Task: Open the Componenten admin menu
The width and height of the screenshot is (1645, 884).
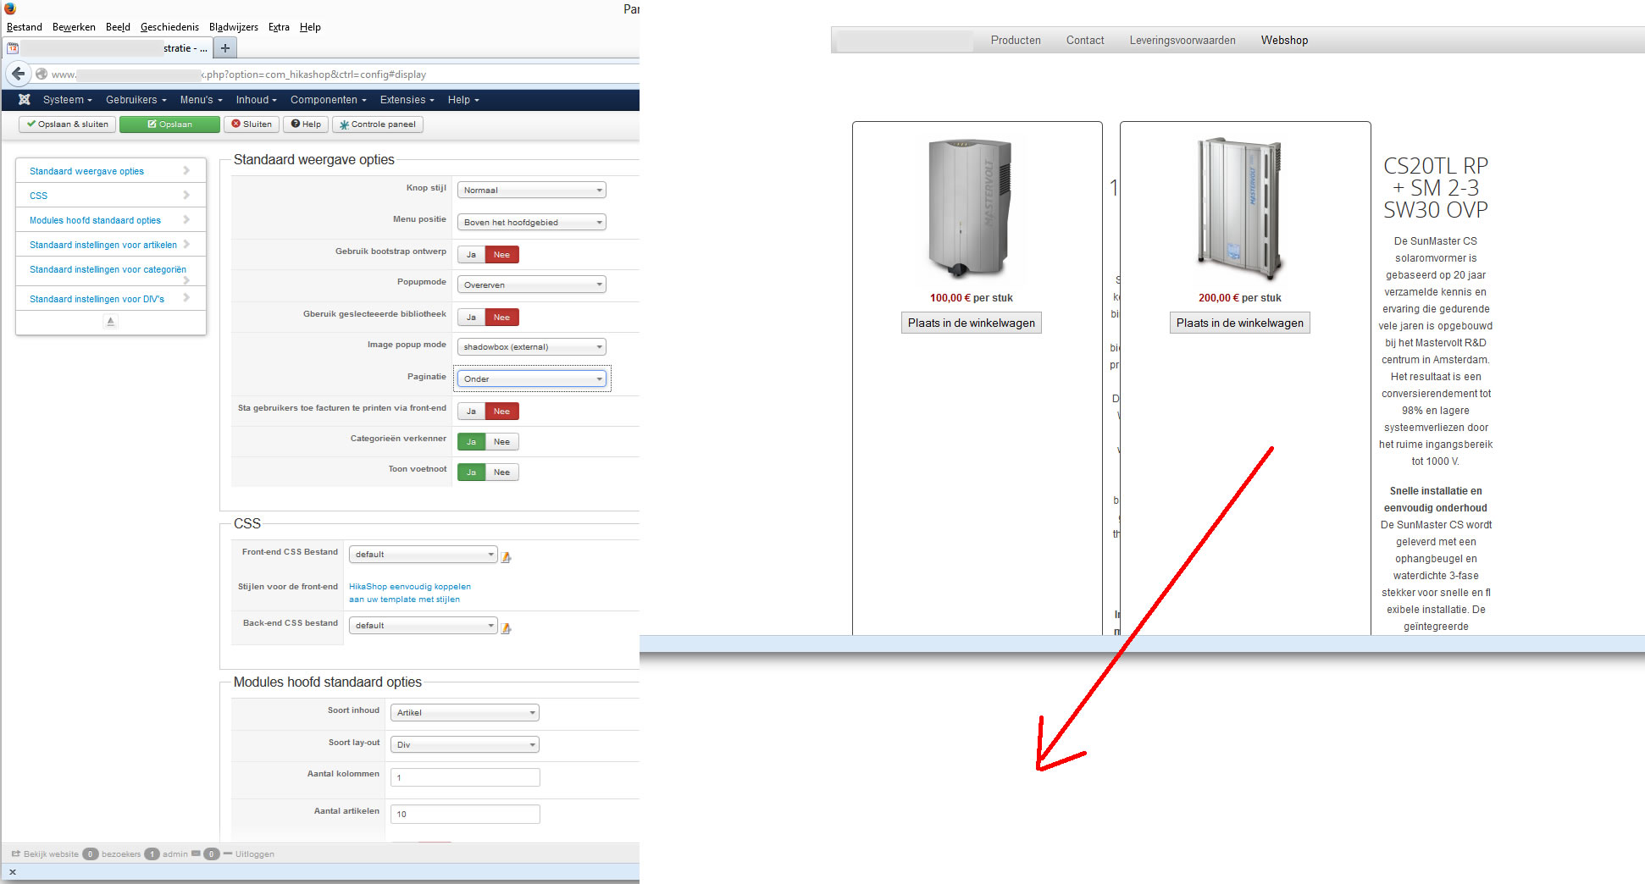Action: (329, 100)
